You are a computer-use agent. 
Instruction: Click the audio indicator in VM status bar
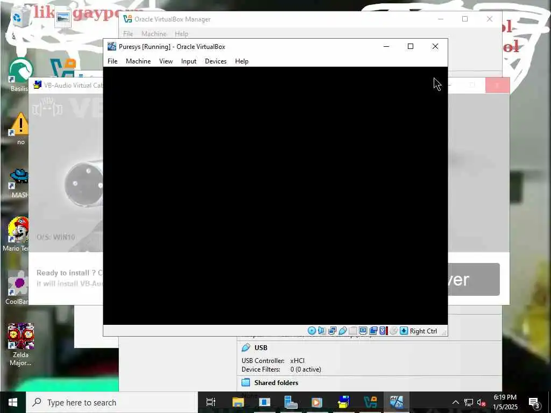point(322,331)
